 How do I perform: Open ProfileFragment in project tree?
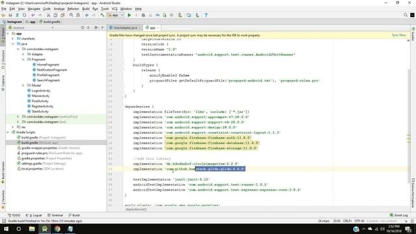point(48,75)
